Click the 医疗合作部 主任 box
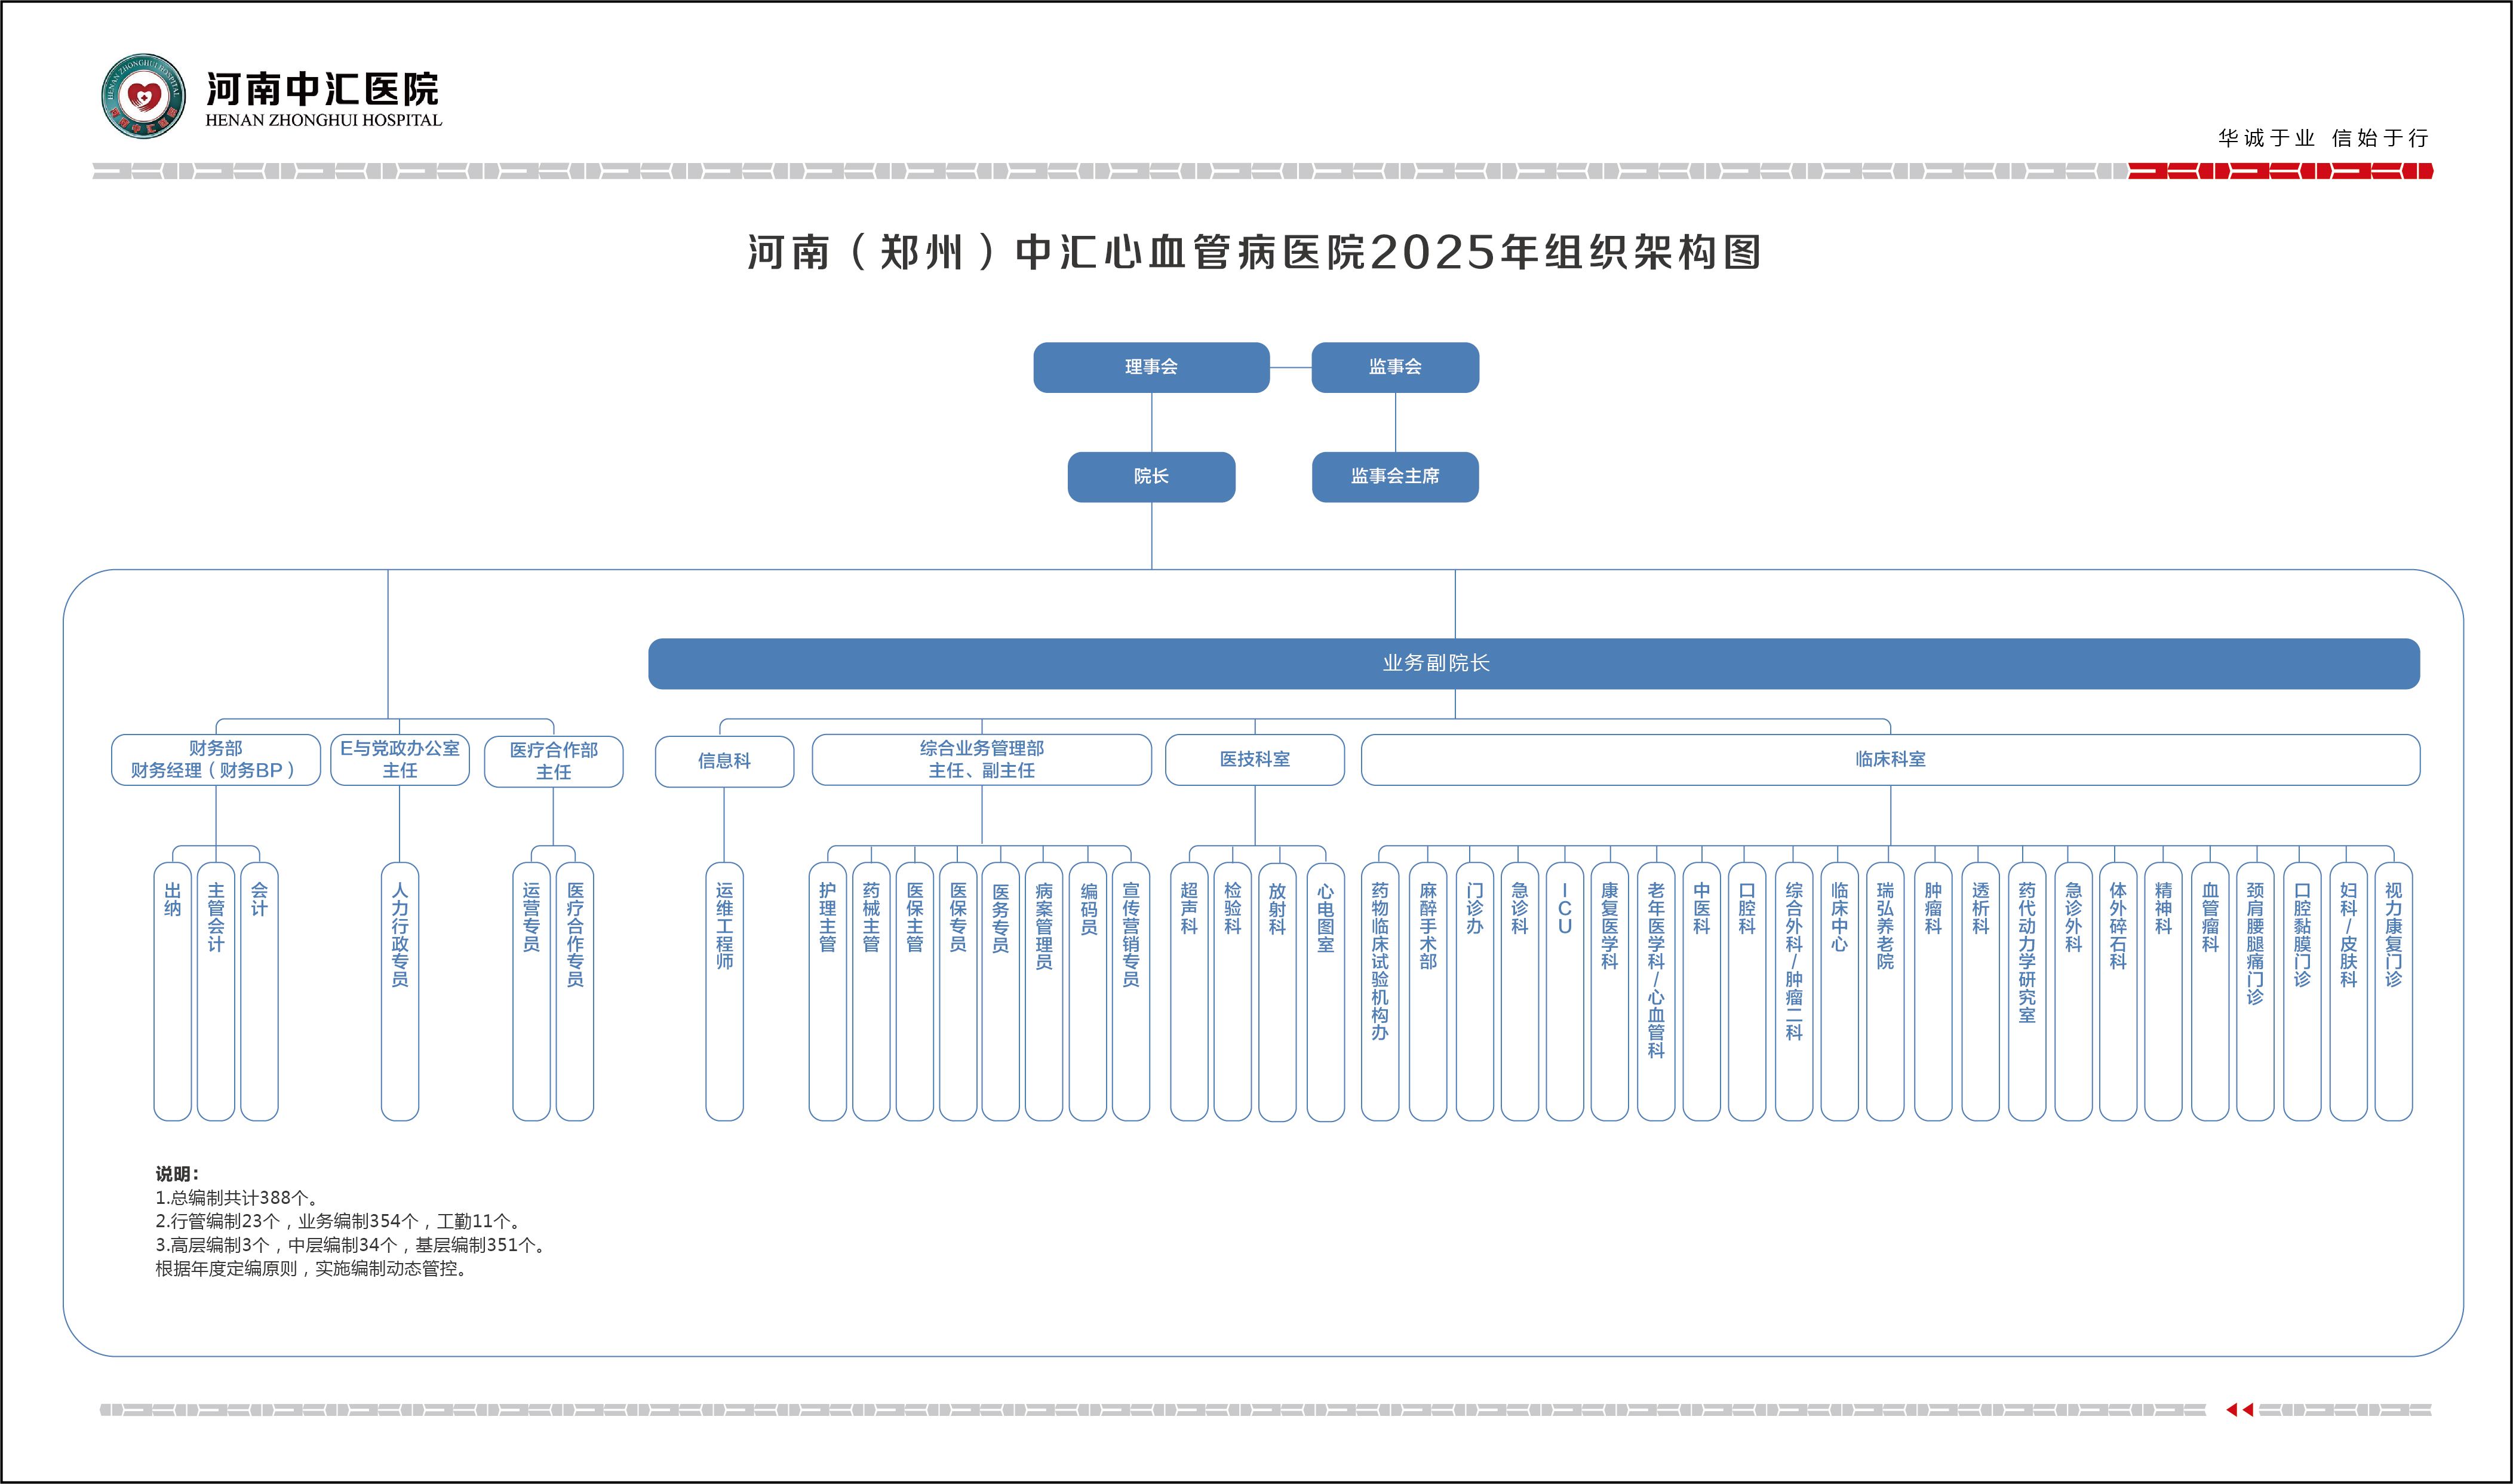 coord(553,761)
